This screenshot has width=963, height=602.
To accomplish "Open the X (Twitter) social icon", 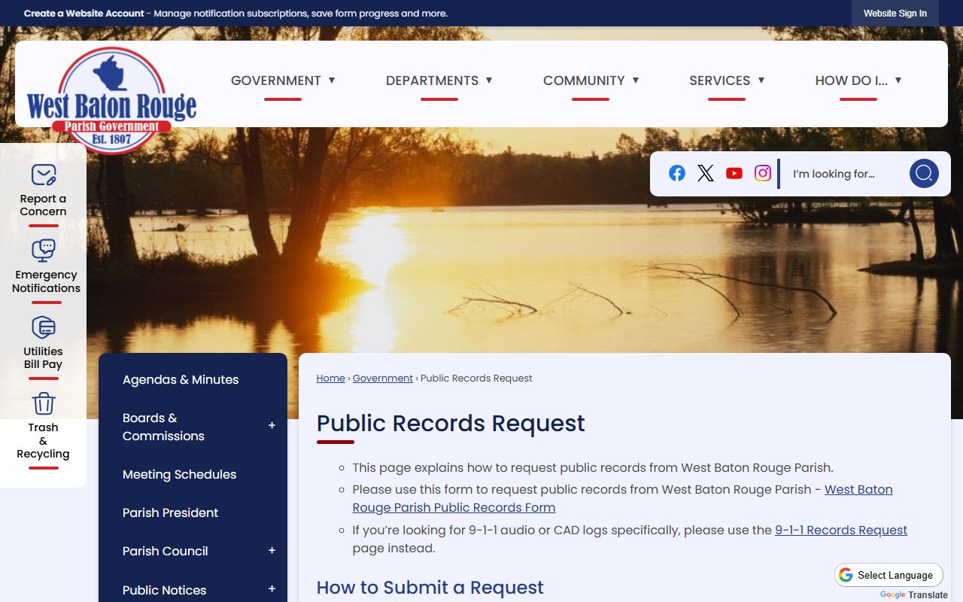I will [x=706, y=173].
